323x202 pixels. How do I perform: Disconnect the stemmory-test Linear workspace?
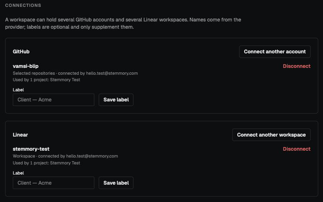[296, 149]
